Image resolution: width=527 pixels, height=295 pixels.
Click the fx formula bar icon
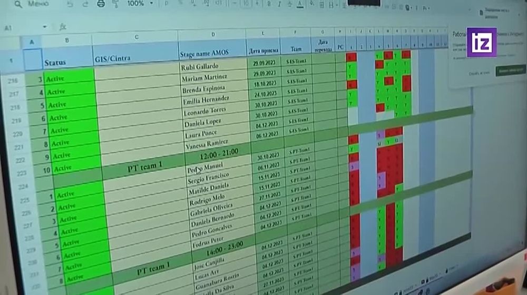[63, 27]
